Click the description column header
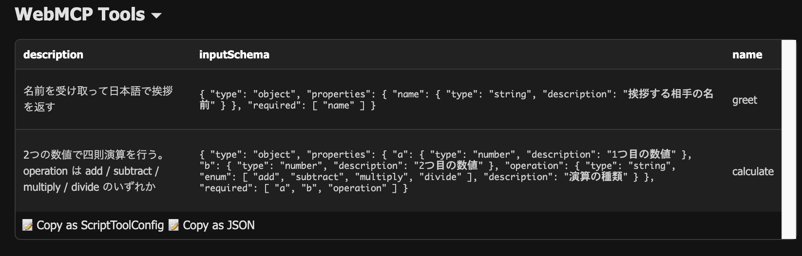The width and height of the screenshot is (802, 256). point(53,55)
